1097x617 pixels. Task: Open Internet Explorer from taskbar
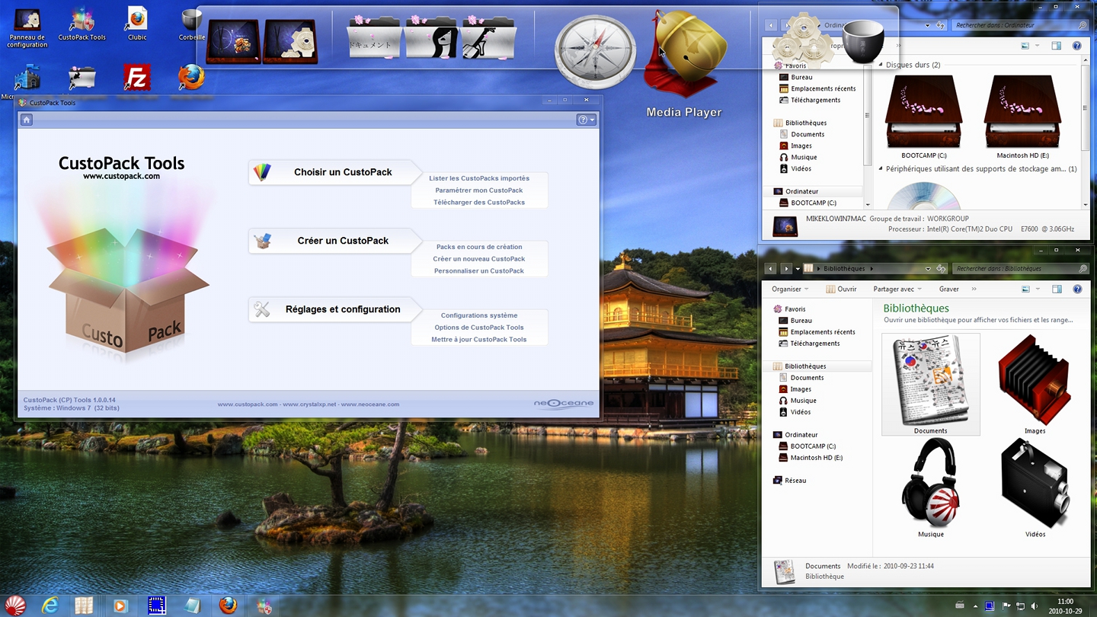(50, 606)
